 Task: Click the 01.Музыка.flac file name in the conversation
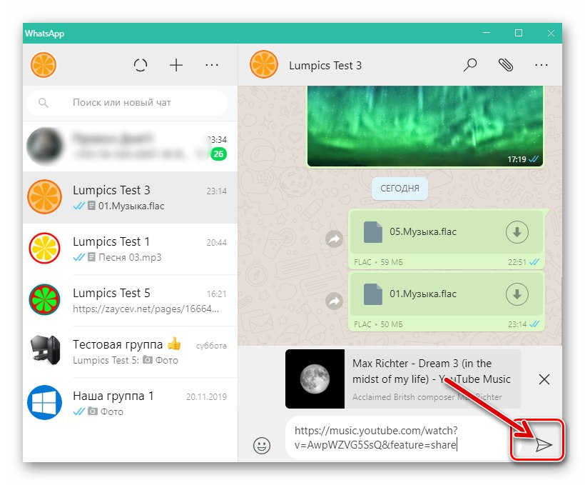[423, 294]
